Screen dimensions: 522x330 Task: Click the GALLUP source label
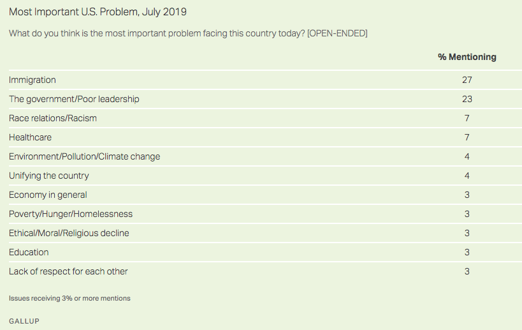tap(24, 321)
